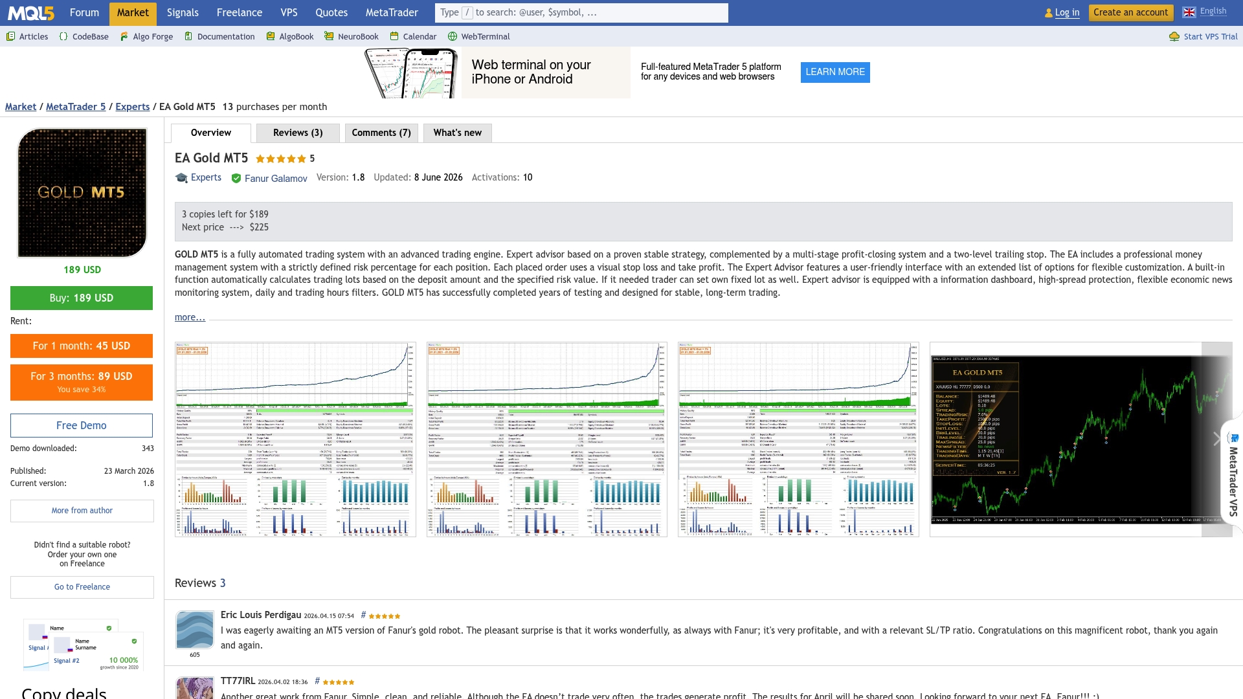The height and width of the screenshot is (699, 1243).
Task: Expand description with the more... link
Action: (x=190, y=317)
